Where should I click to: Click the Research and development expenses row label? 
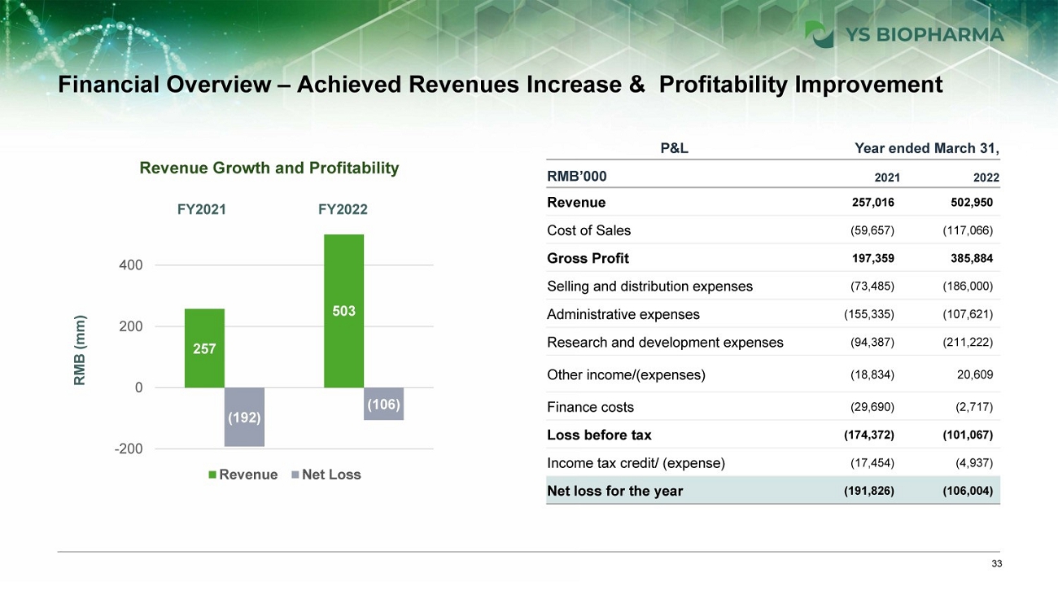click(x=665, y=342)
